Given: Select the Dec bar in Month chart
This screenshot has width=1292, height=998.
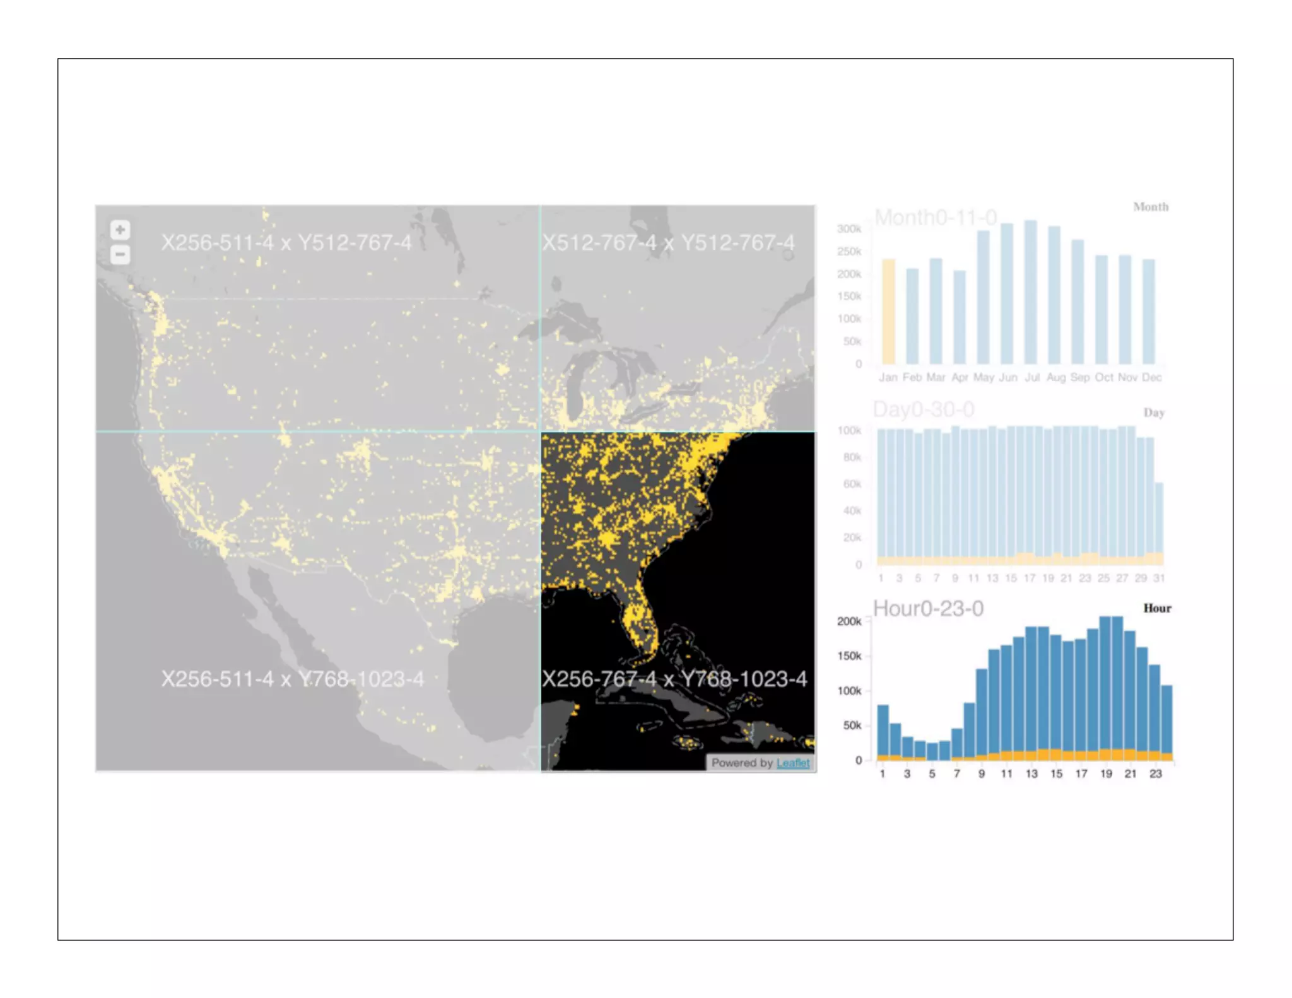Looking at the screenshot, I should tap(1149, 311).
